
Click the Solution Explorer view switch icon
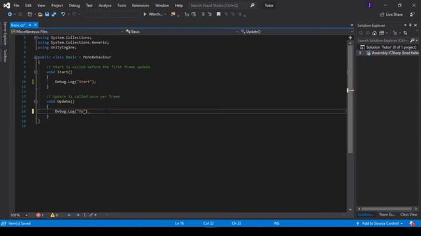click(382, 33)
